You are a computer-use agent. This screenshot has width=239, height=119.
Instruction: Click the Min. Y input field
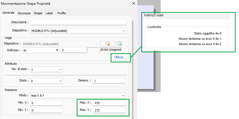(x=47, y=110)
